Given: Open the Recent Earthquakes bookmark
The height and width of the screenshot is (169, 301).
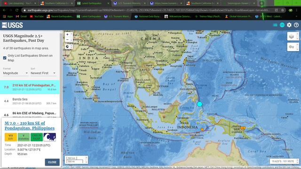Looking at the screenshot, I should click(x=60, y=16).
